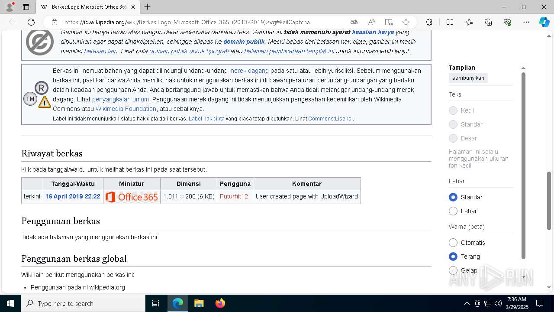Open halaman pembicaraan templat ini link

tap(290, 51)
